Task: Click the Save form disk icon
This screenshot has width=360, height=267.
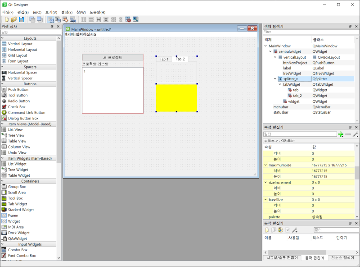Action: [21, 19]
